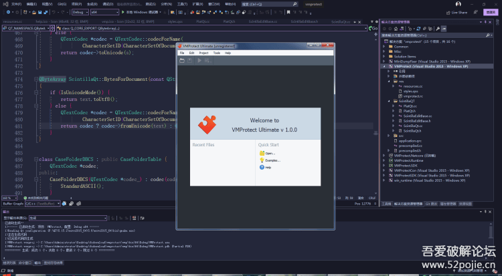The width and height of the screenshot is (502, 276).
Task: Open the Project menu in VMProtect window
Action: click(x=203, y=53)
